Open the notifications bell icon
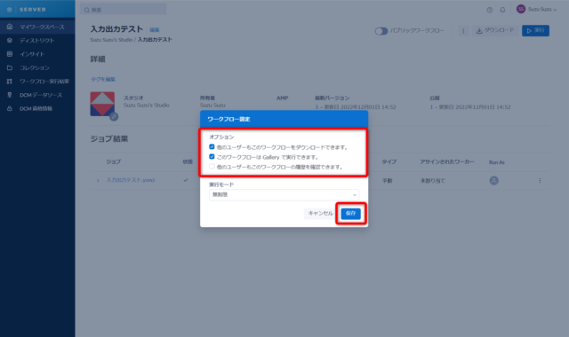Viewport: 569px width, 337px height. point(502,10)
